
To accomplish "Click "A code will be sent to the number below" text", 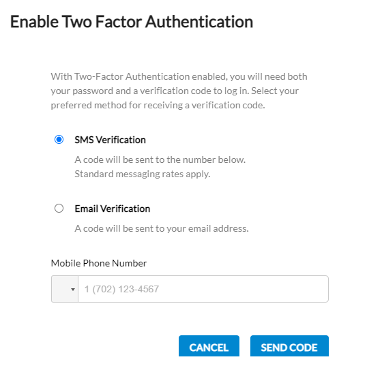I will click(160, 160).
